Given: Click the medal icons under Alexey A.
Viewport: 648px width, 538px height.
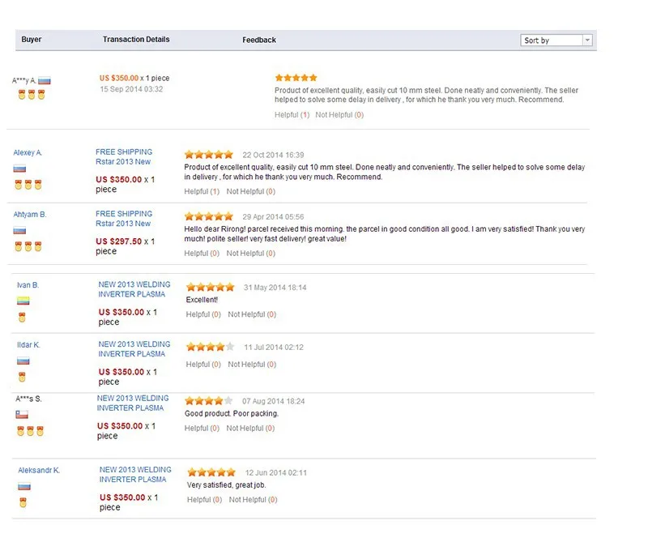Looking at the screenshot, I should coord(28,185).
